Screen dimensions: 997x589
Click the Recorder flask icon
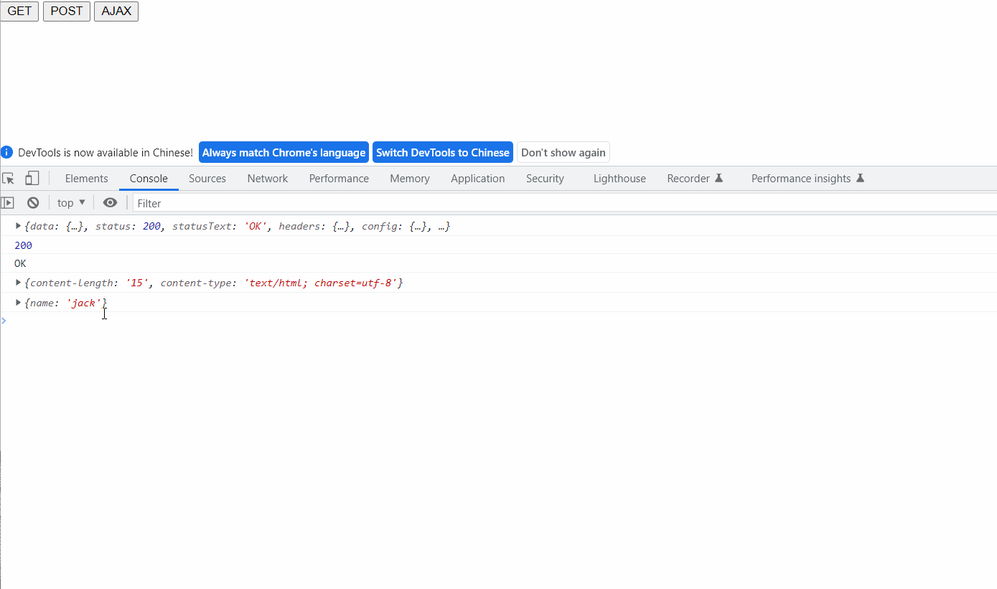(719, 178)
